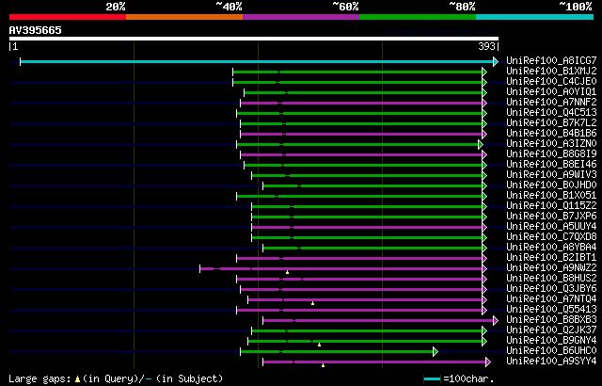Click the UniRef100_B8G8I9 label
The width and height of the screenshot is (602, 386).
(x=551, y=153)
